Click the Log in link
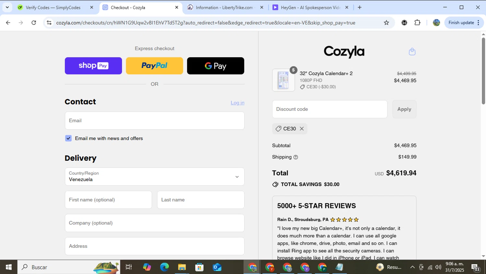Screen dimensions: 486x274 [x=237, y=103]
